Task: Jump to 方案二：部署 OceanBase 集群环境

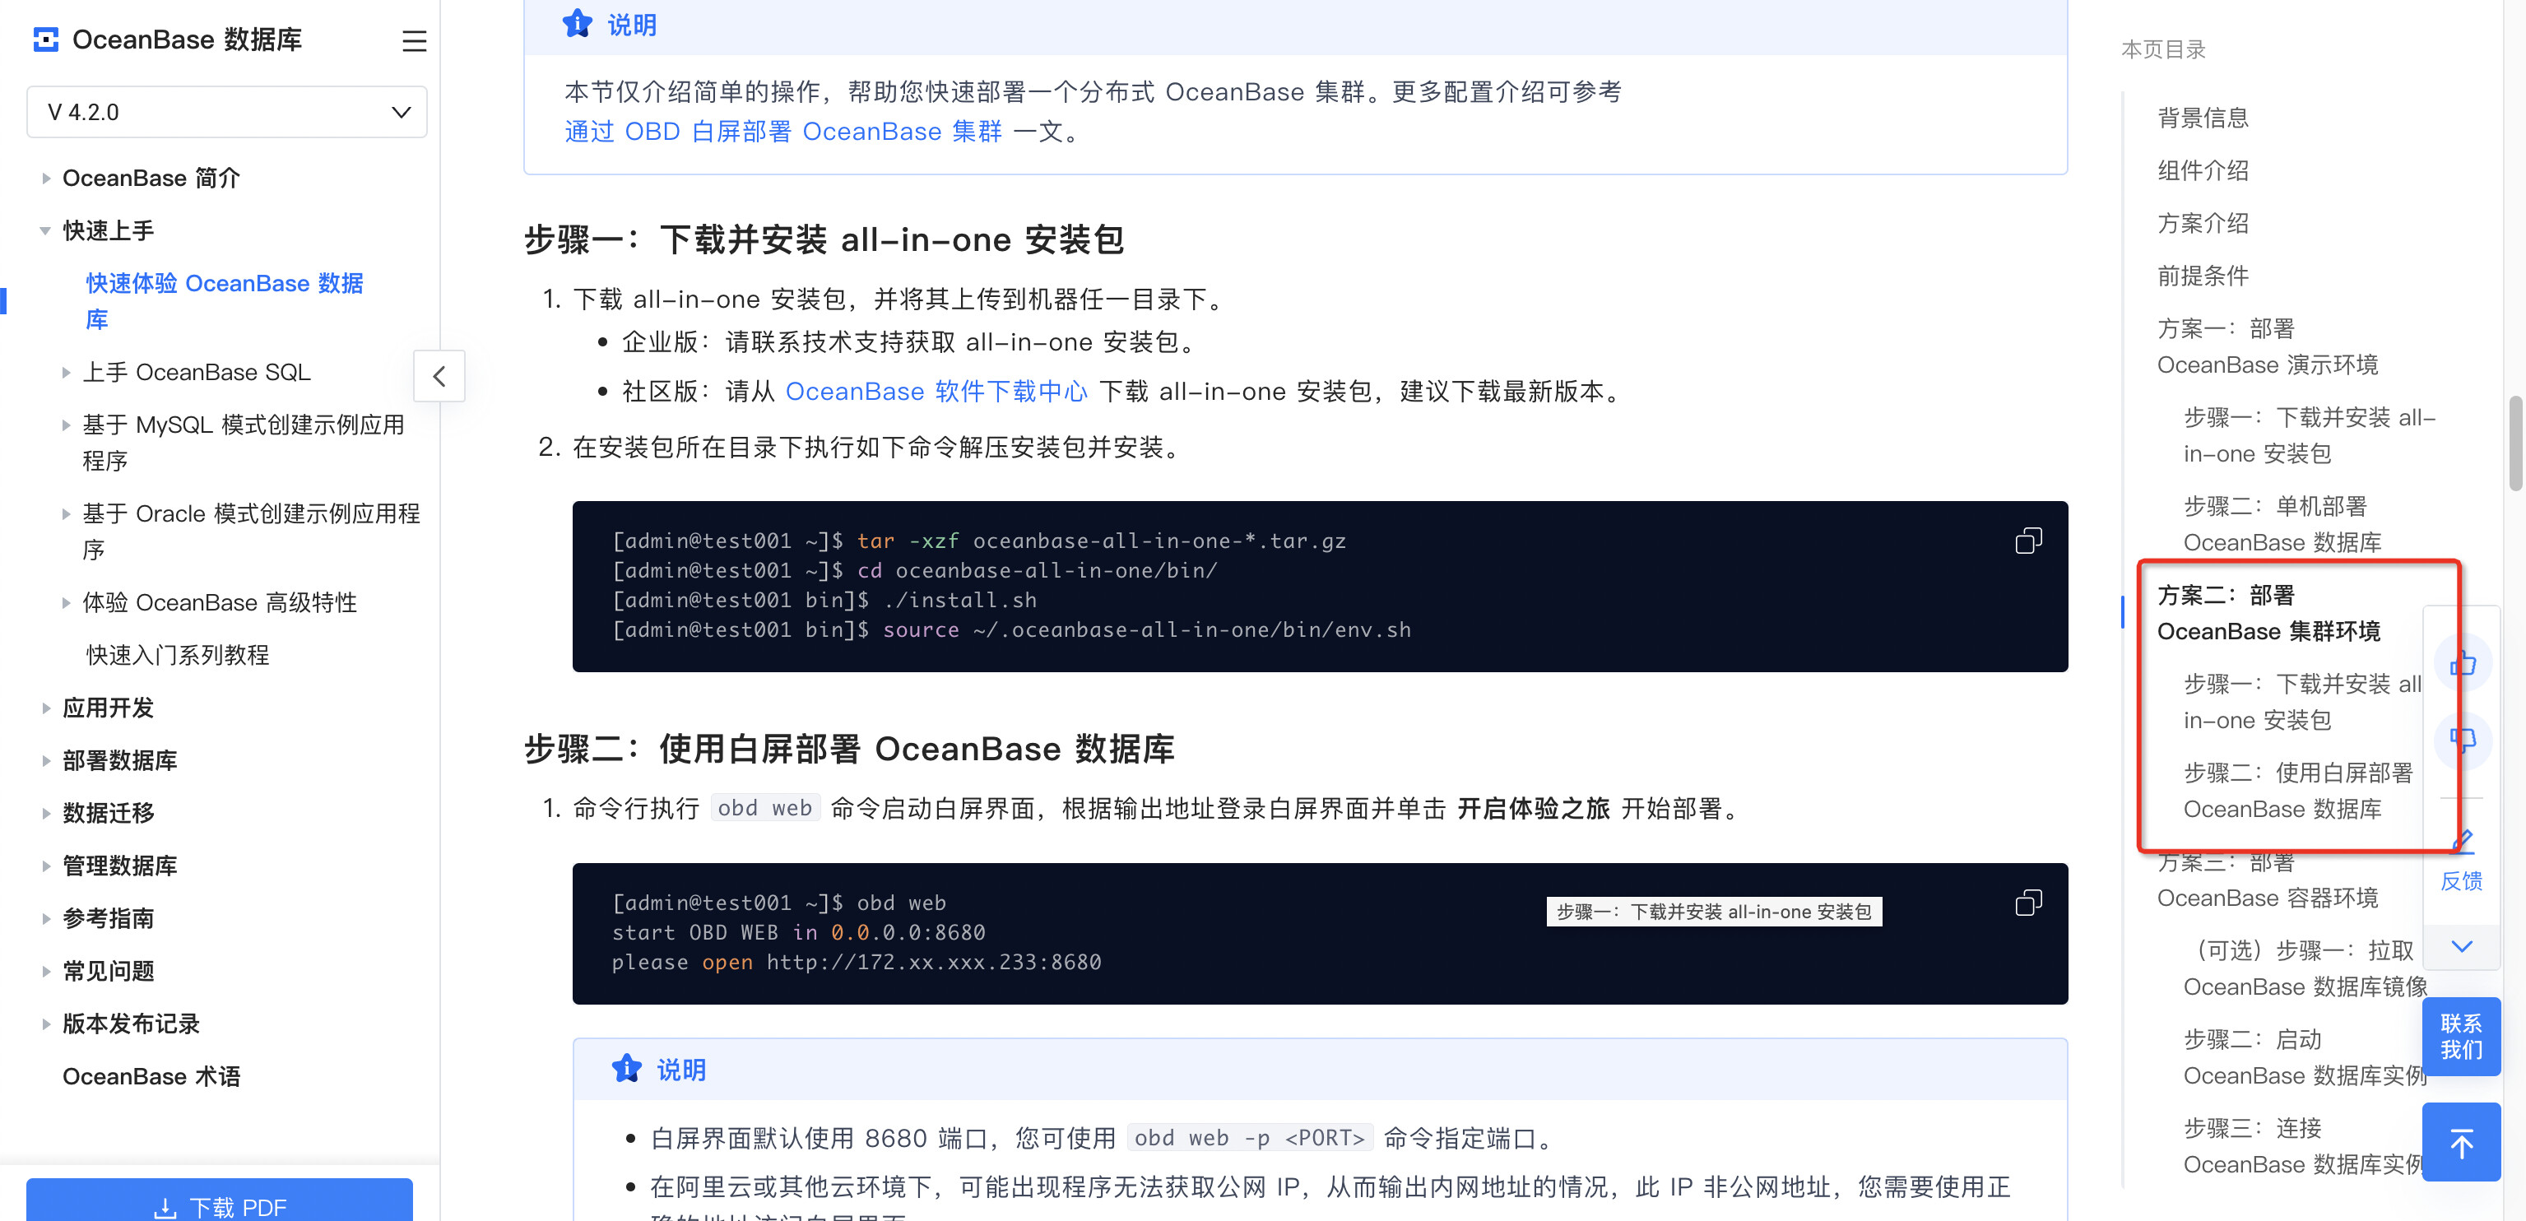Action: 2268,613
